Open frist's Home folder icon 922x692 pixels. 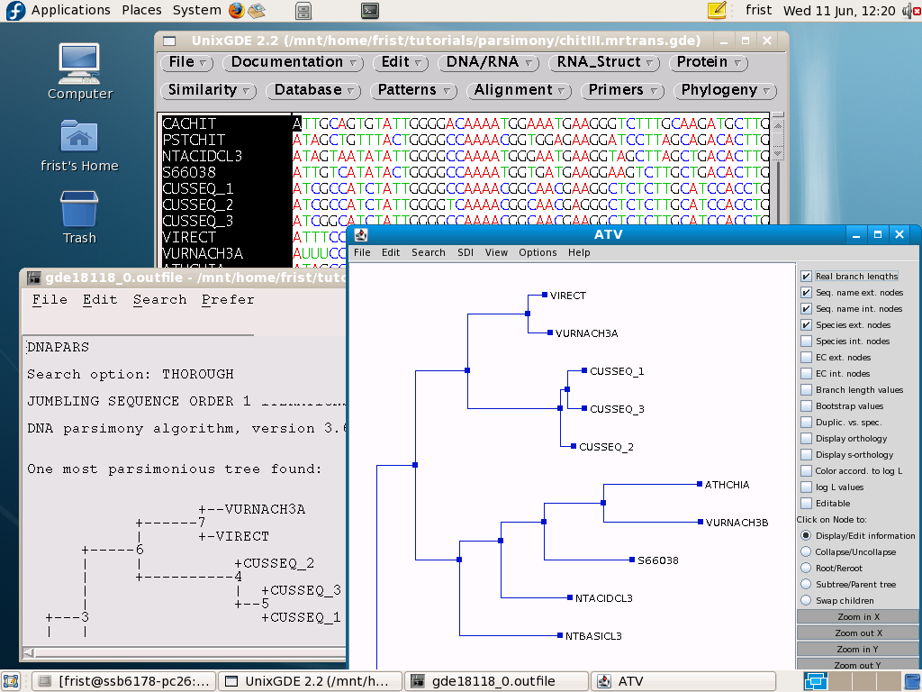tap(79, 145)
